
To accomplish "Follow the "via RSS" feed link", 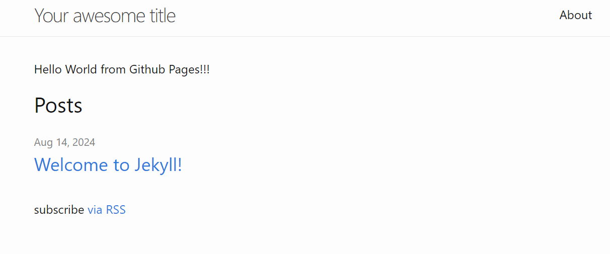I will (106, 210).
